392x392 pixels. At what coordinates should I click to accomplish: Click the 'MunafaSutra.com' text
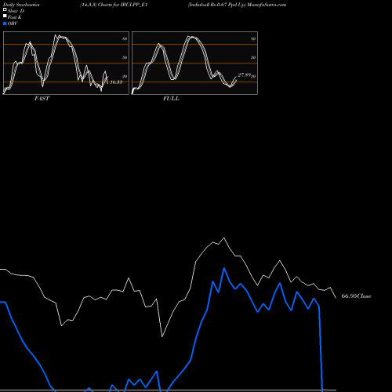pyautogui.click(x=267, y=5)
